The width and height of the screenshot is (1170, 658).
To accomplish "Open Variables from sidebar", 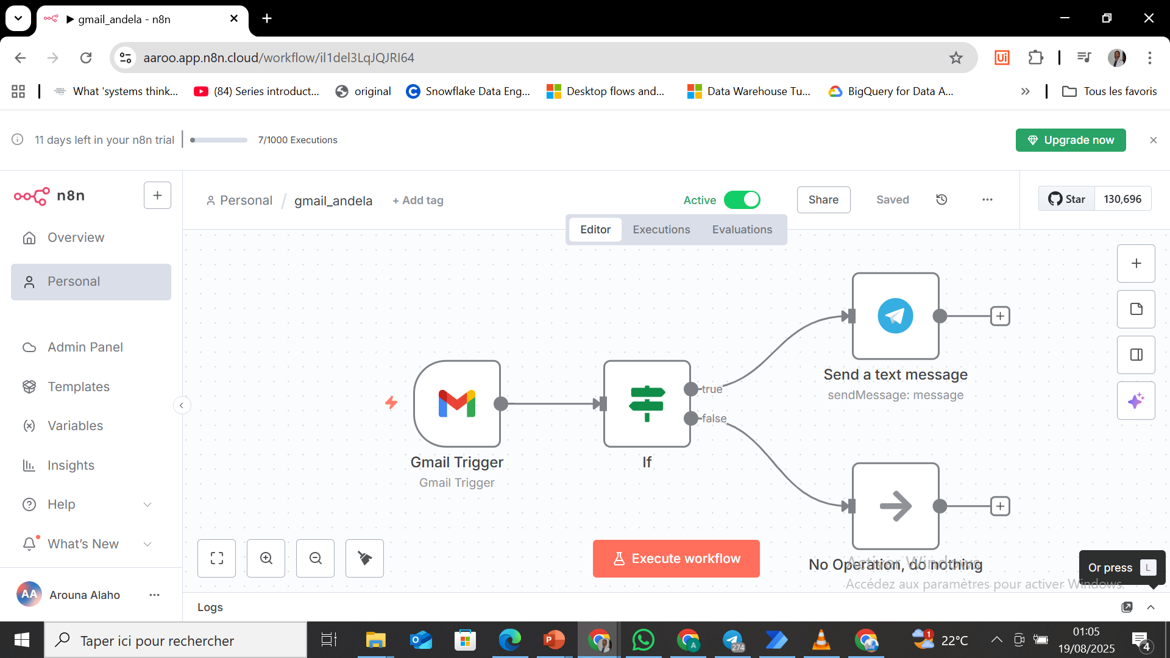I will tap(91, 426).
